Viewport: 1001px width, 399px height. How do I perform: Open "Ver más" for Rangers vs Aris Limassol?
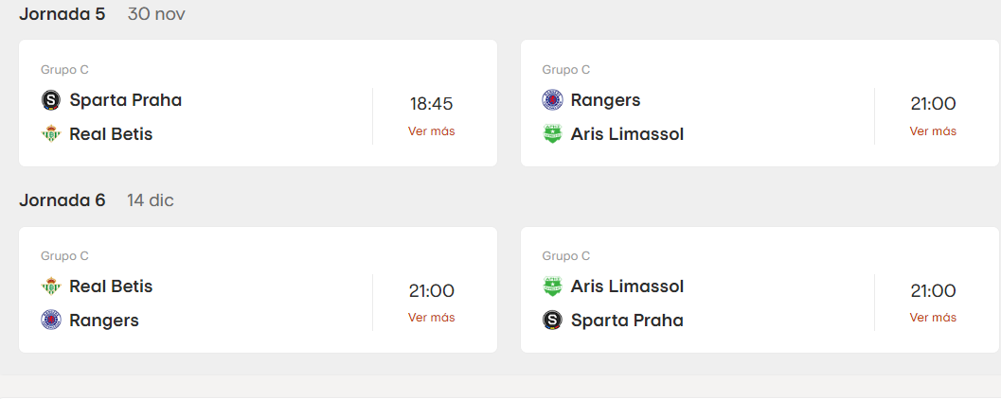pyautogui.click(x=933, y=131)
